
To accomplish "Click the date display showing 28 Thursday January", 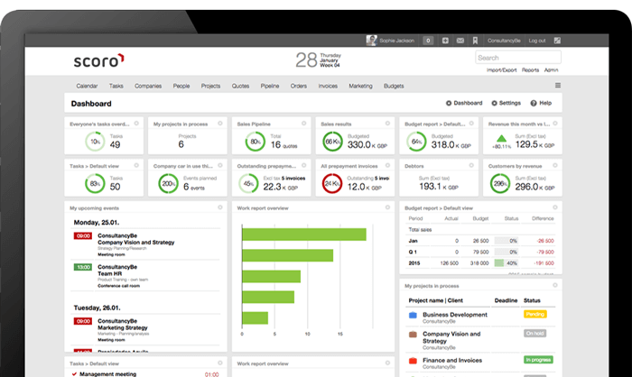I will coord(318,60).
